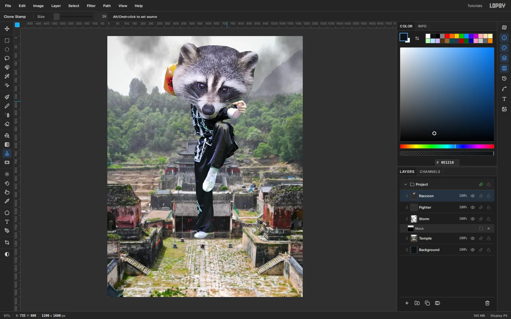Select the Lasso tool
Screen dimensions: 511x319
point(7,58)
